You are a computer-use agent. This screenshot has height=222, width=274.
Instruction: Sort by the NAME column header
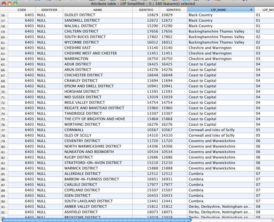(97, 10)
